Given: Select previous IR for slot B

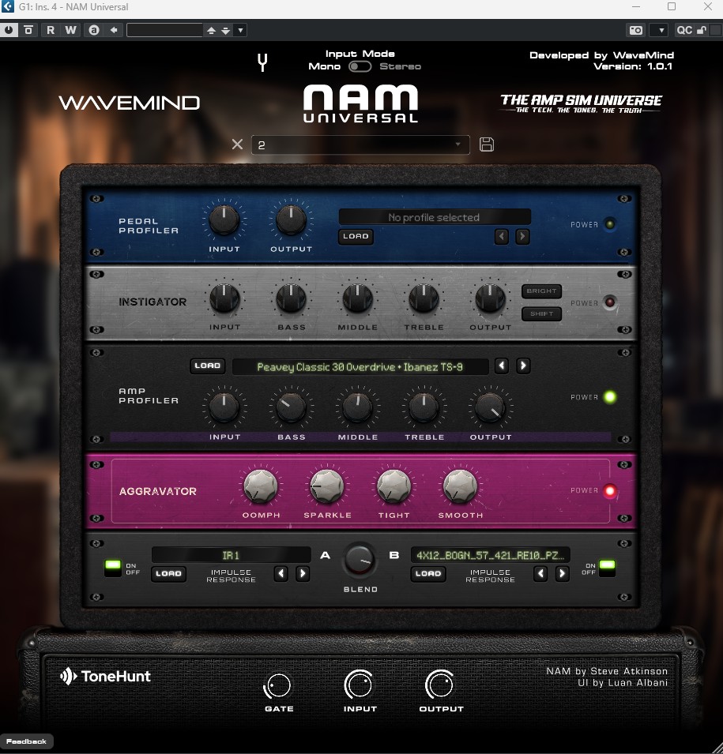Looking at the screenshot, I should (x=540, y=573).
